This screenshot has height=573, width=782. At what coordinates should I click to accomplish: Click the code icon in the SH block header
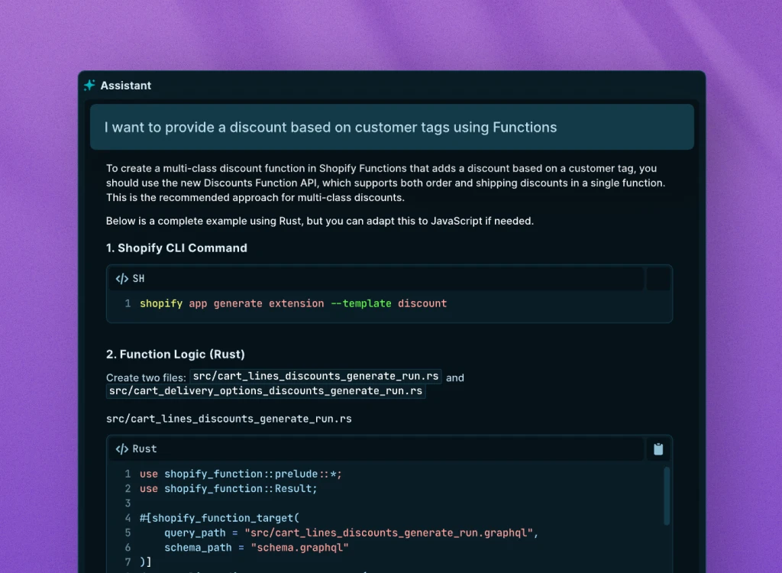pos(121,279)
